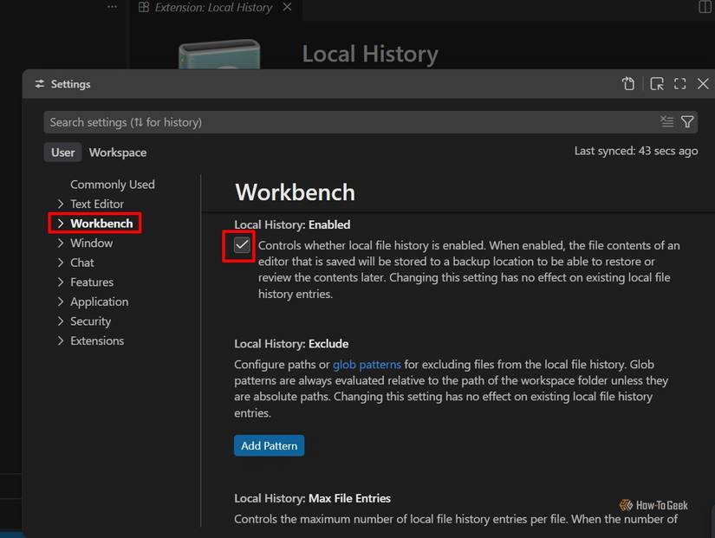Click the Settings sliders icon in title
The width and height of the screenshot is (715, 538).
pos(40,84)
